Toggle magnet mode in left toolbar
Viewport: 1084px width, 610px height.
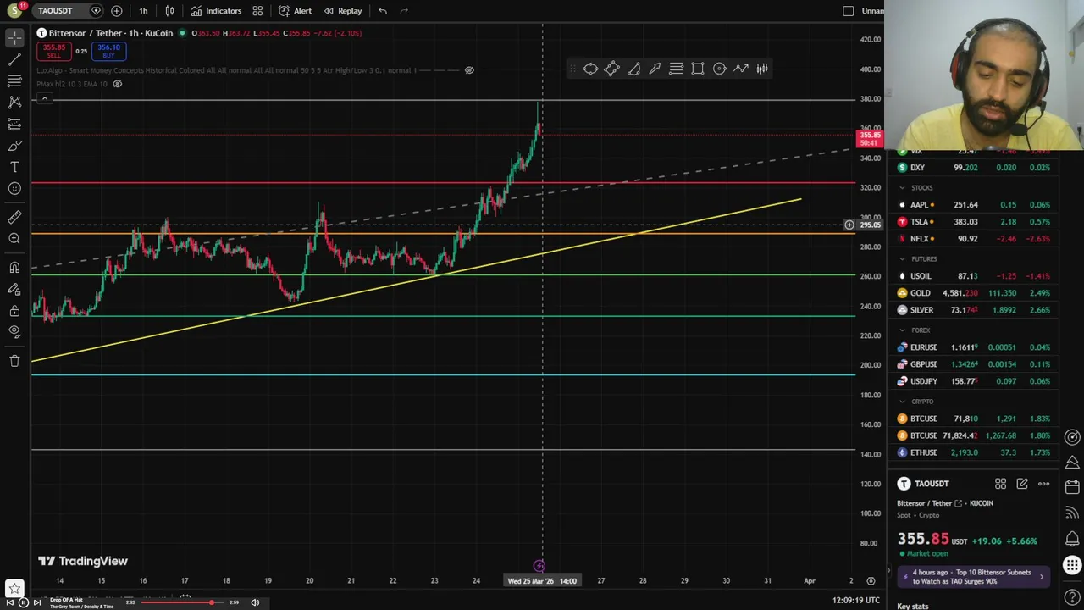14,268
